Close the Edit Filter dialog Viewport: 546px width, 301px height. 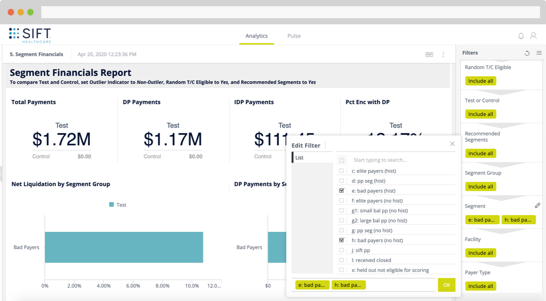[452, 144]
